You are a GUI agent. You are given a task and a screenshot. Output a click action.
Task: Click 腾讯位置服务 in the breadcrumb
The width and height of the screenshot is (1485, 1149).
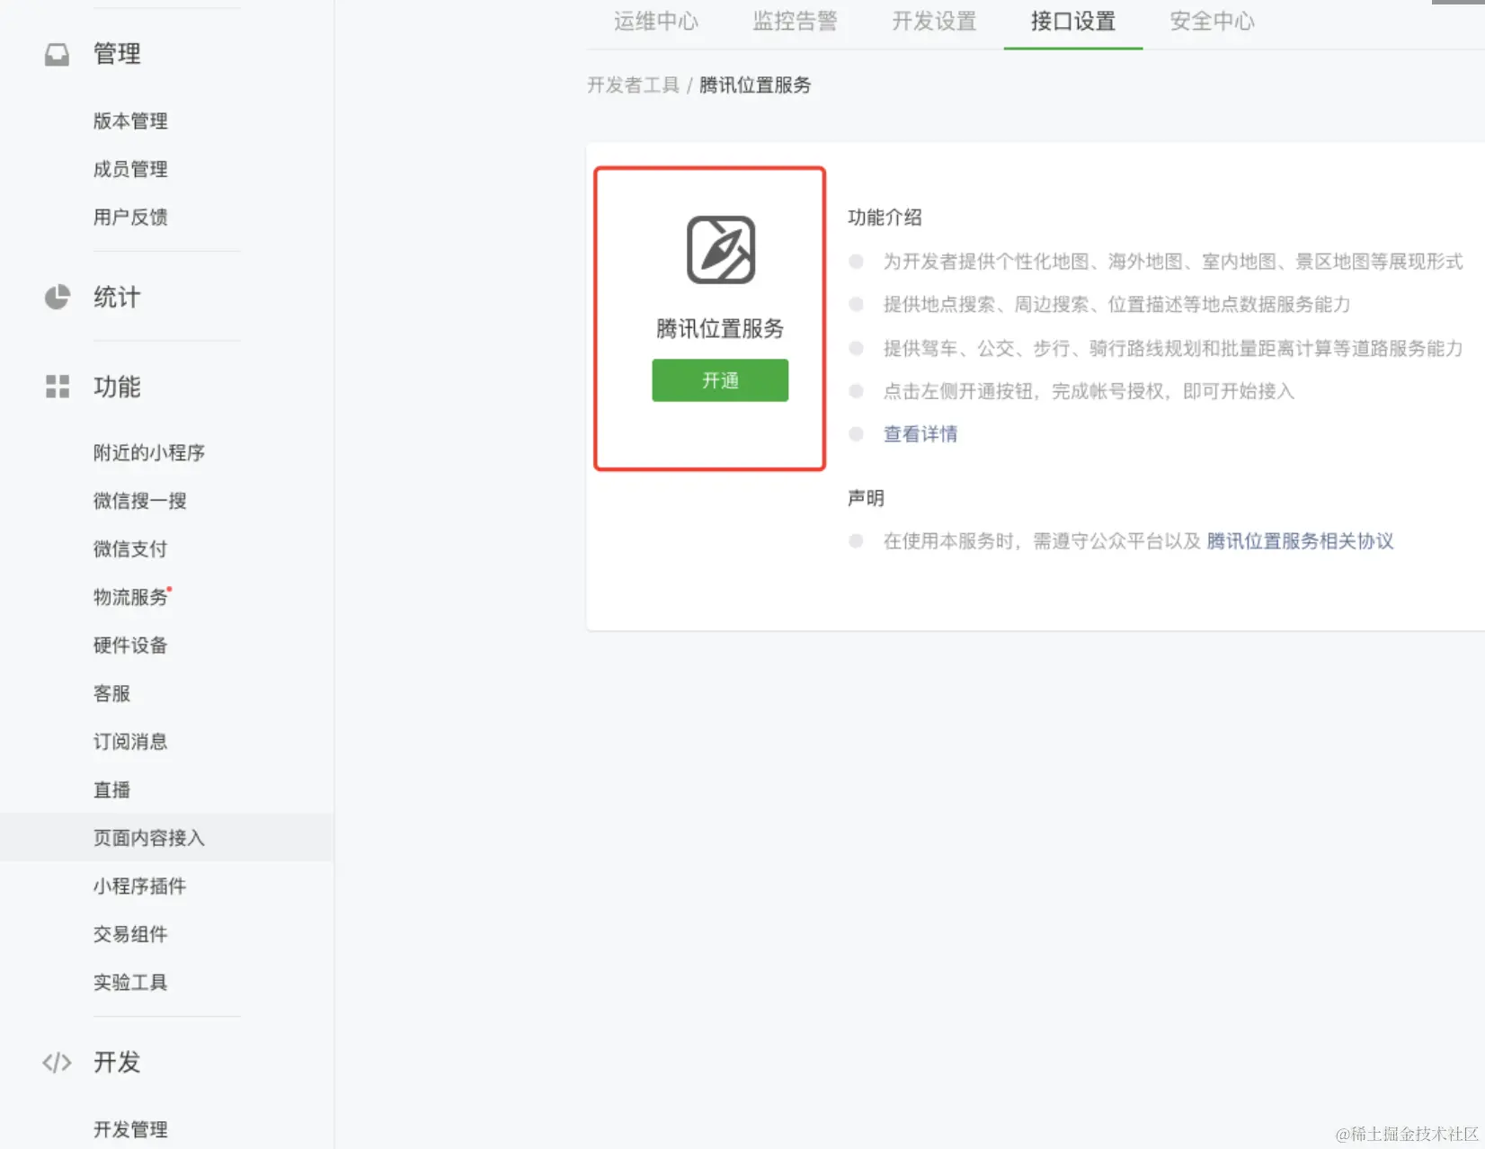755,85
